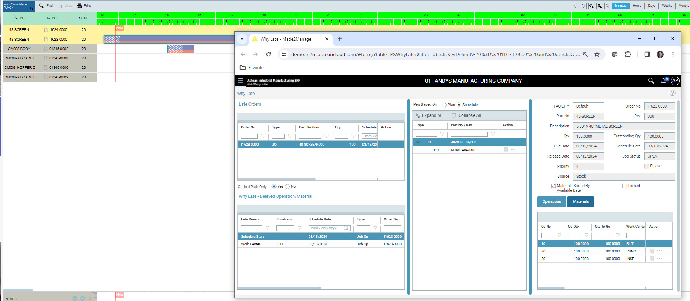Open more actions for operation 30 INSP

click(x=659, y=259)
